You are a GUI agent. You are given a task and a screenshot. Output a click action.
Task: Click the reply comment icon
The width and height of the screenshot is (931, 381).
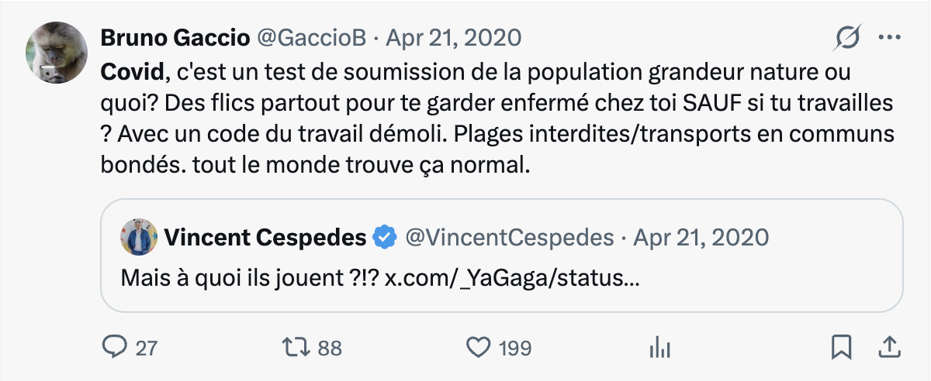115,348
